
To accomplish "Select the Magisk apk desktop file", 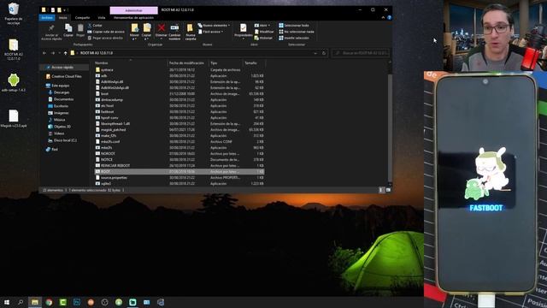I will click(x=14, y=119).
